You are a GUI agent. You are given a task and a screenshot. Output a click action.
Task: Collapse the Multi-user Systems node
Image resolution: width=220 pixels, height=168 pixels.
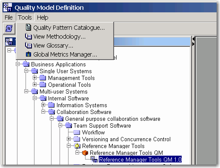click(x=26, y=91)
